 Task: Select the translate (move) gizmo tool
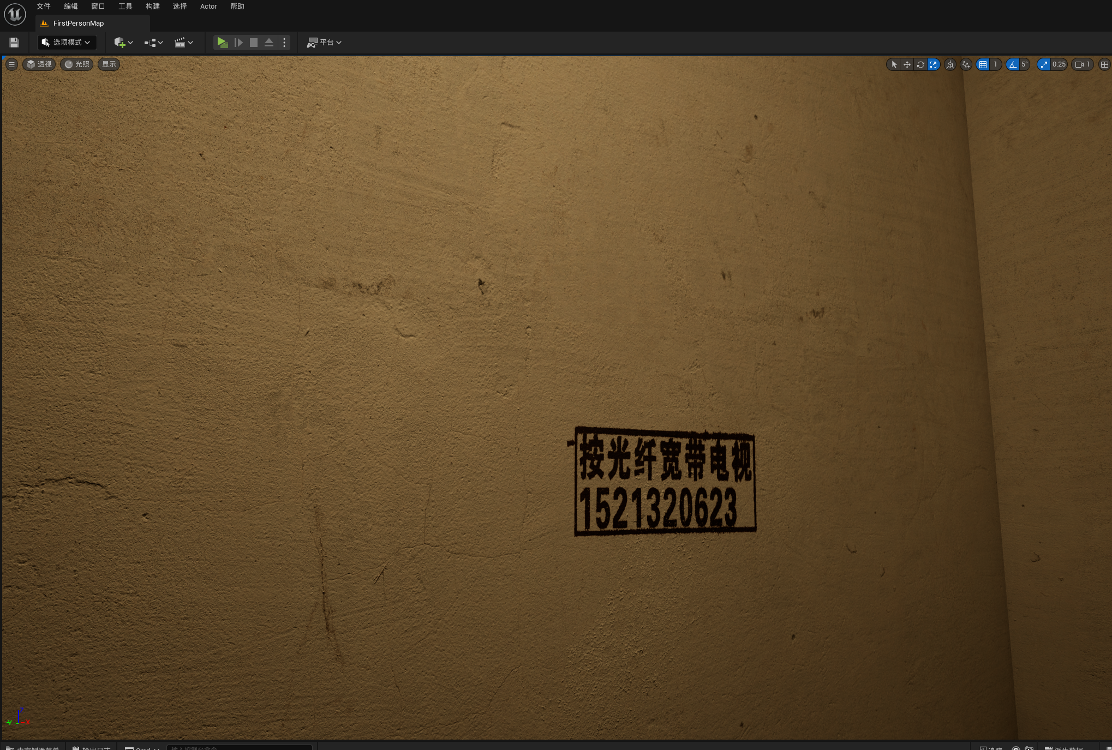[x=907, y=64]
